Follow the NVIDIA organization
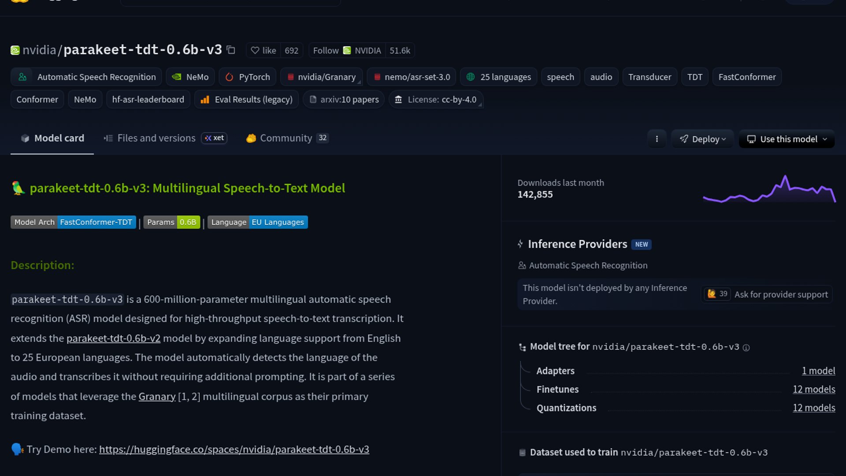Image resolution: width=846 pixels, height=476 pixels. [326, 51]
